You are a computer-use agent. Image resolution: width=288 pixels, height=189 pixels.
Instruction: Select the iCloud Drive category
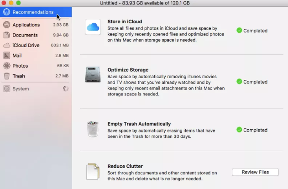pyautogui.click(x=36, y=45)
